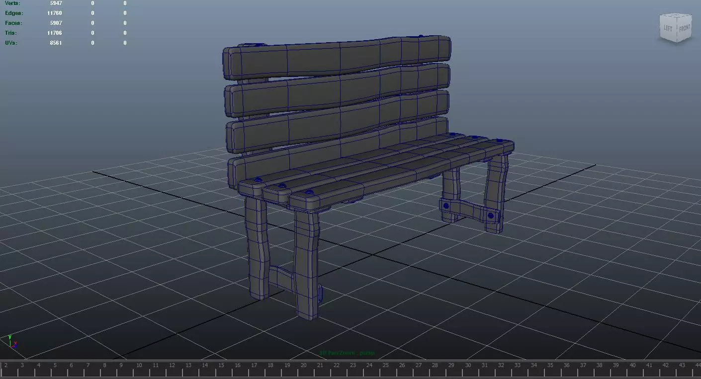The height and width of the screenshot is (379, 701).
Task: Set the time slider to frame 5
Action: click(x=55, y=366)
